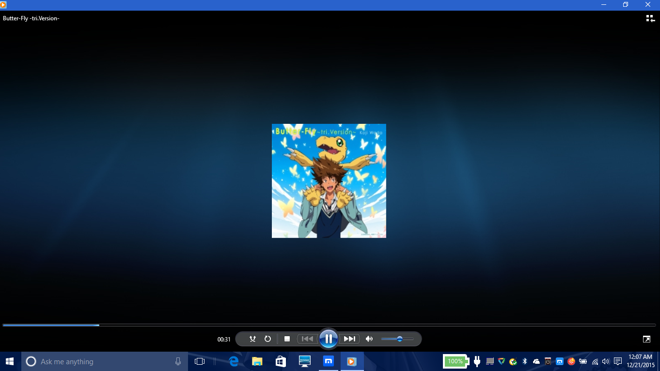
Task: Stop playback with the square stop button
Action: tap(287, 339)
